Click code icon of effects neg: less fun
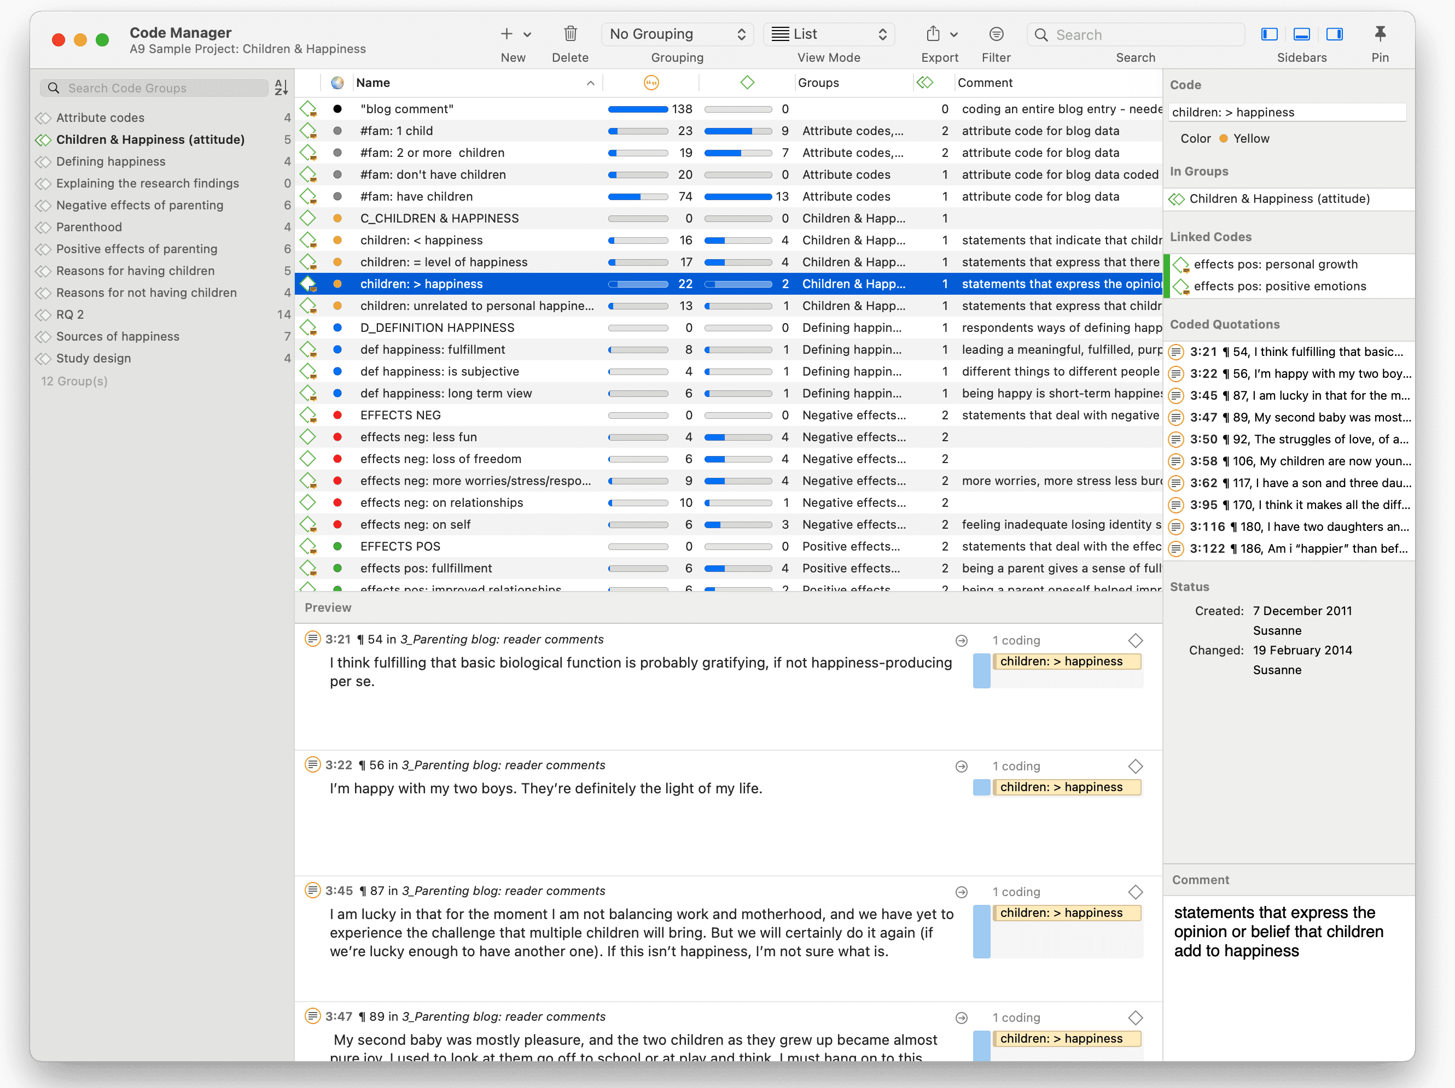Image resolution: width=1455 pixels, height=1088 pixels. pos(309,437)
